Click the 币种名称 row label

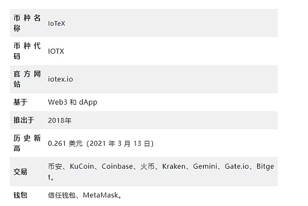coord(27,23)
